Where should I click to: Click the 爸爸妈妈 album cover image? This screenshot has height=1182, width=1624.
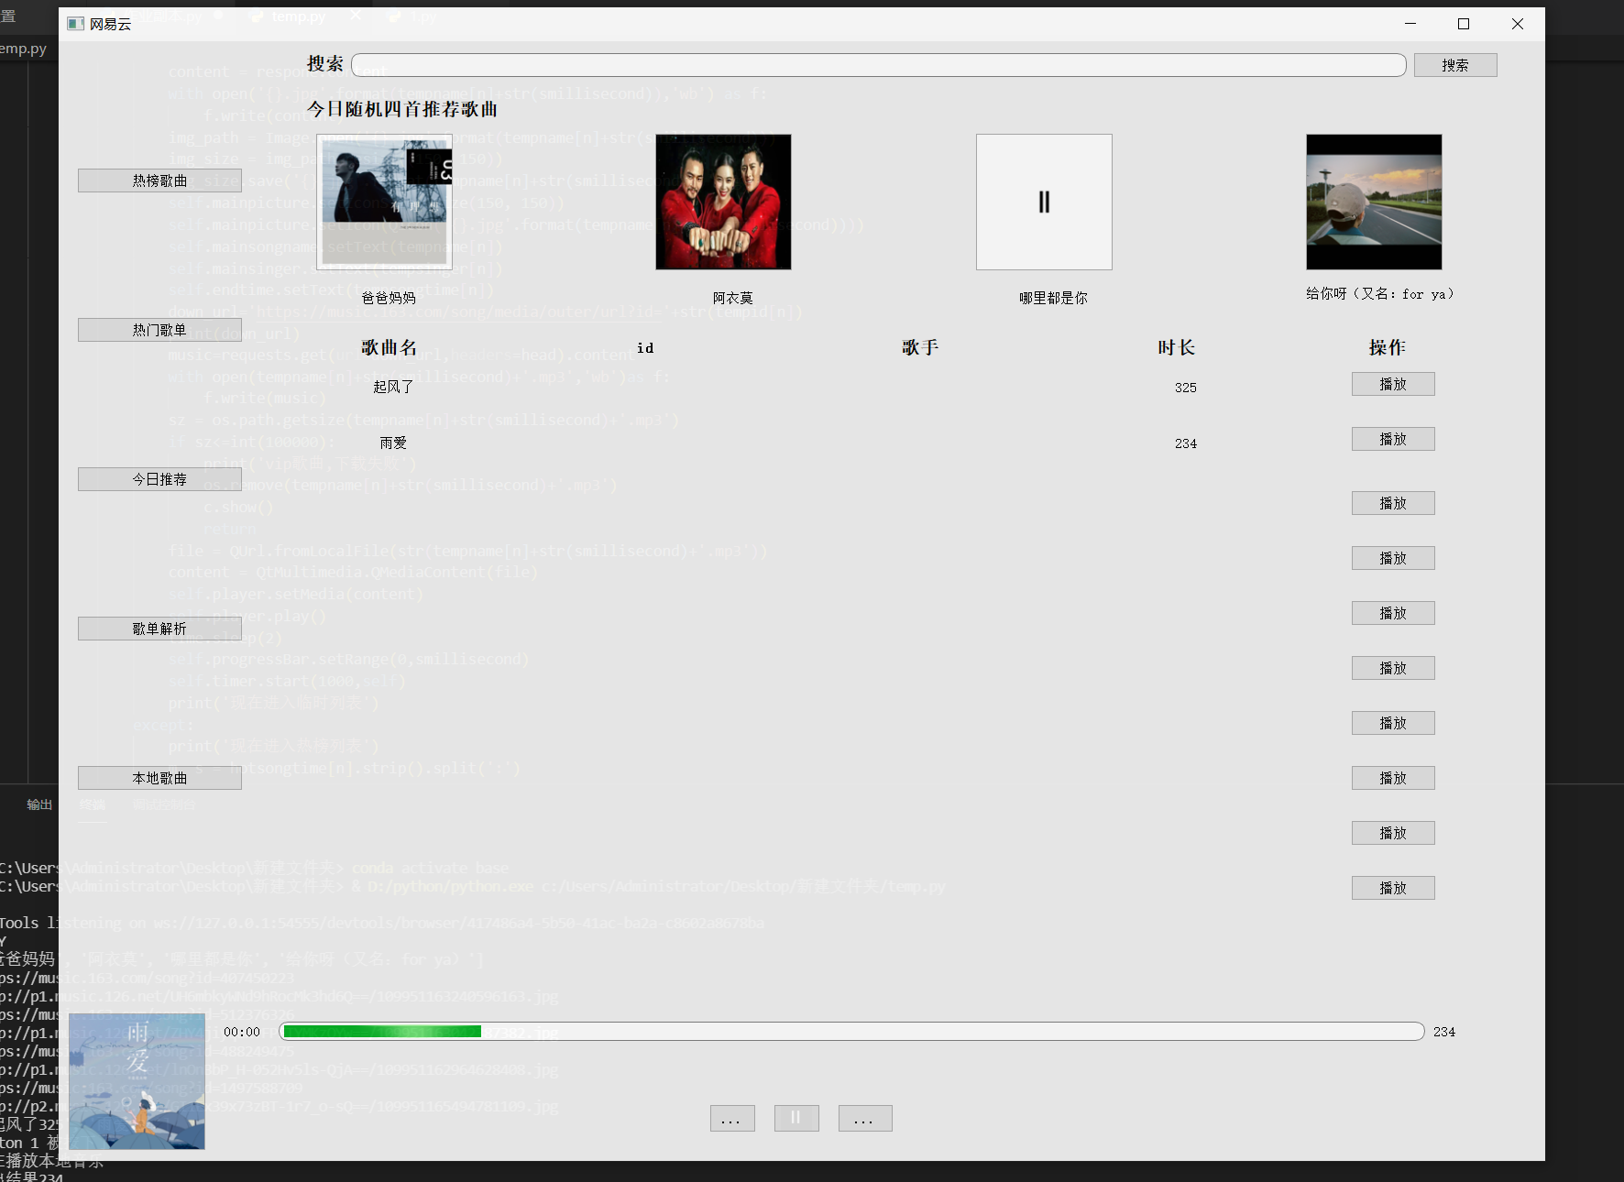382,202
